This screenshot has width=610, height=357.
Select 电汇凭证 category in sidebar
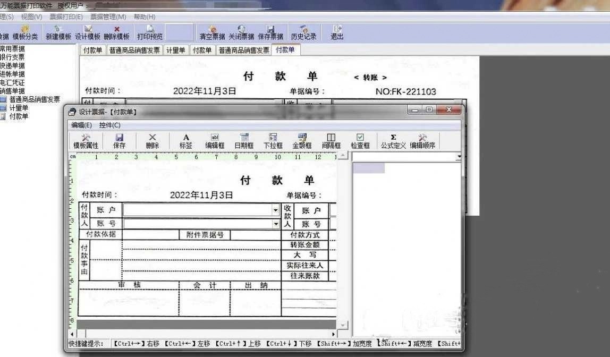(x=12, y=82)
